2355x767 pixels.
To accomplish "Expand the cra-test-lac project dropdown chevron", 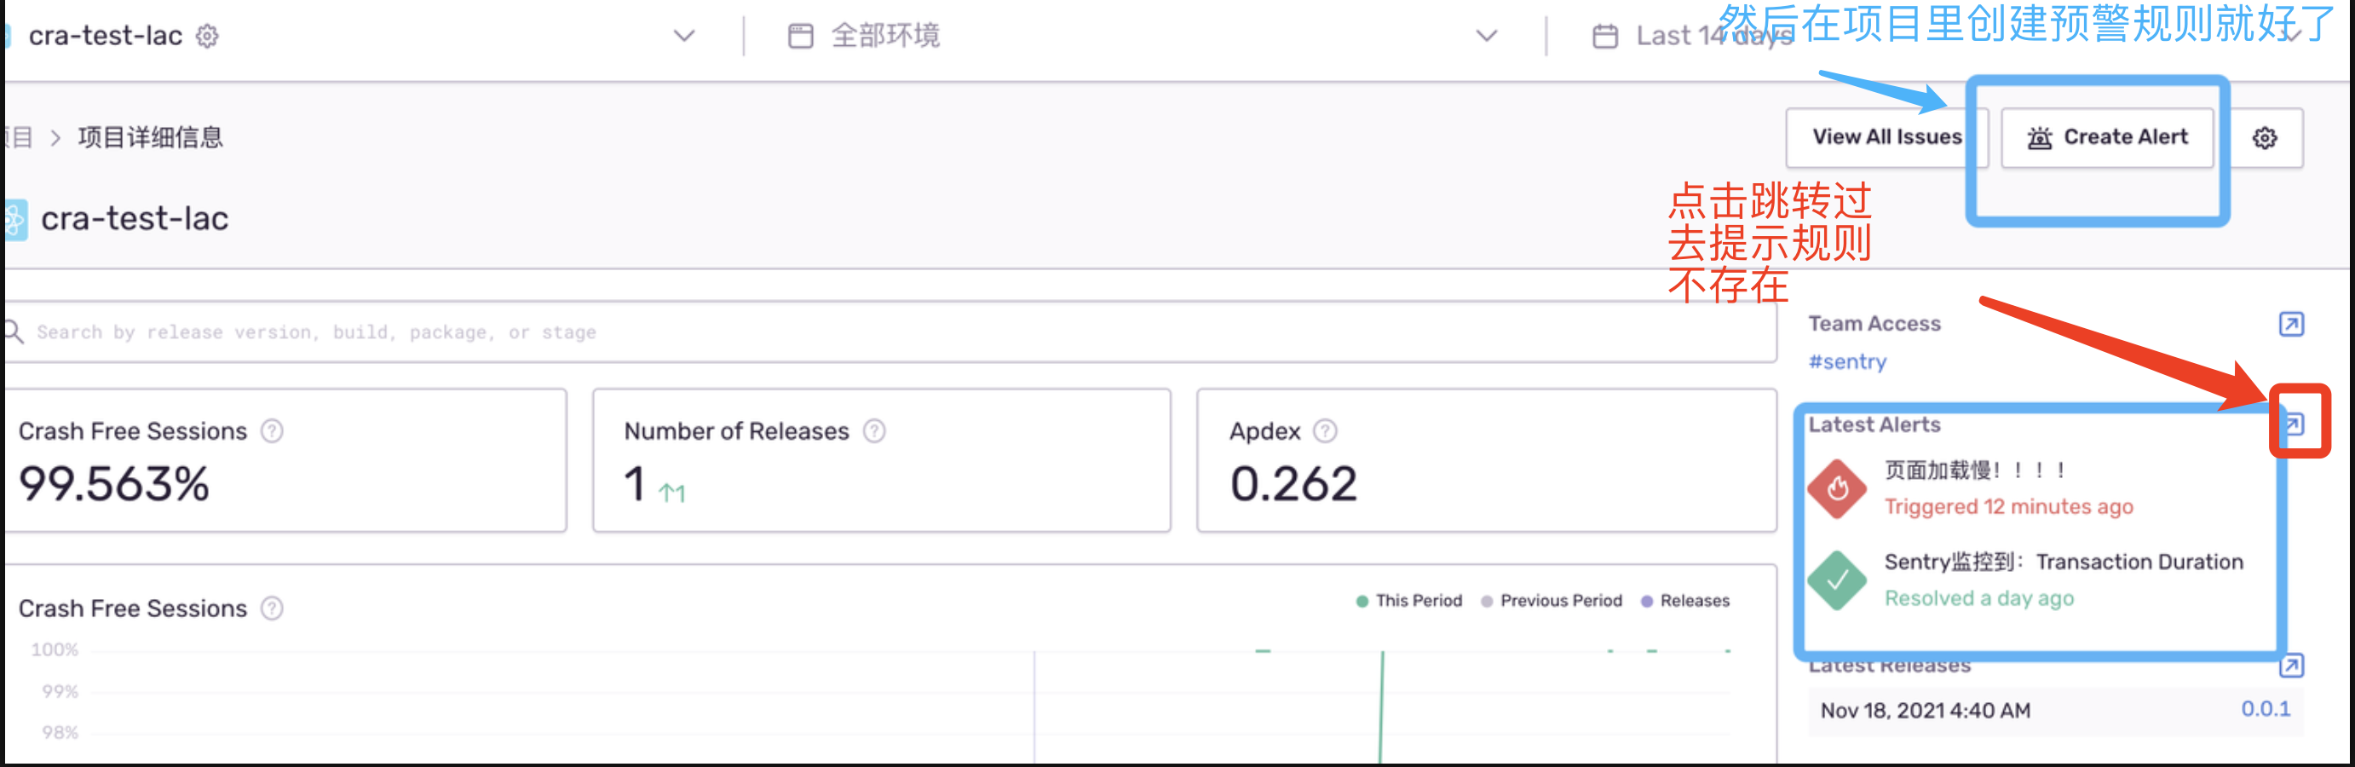I will 684,36.
